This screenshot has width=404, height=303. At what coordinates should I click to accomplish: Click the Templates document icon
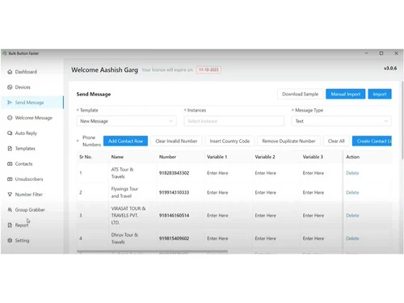tap(10, 149)
